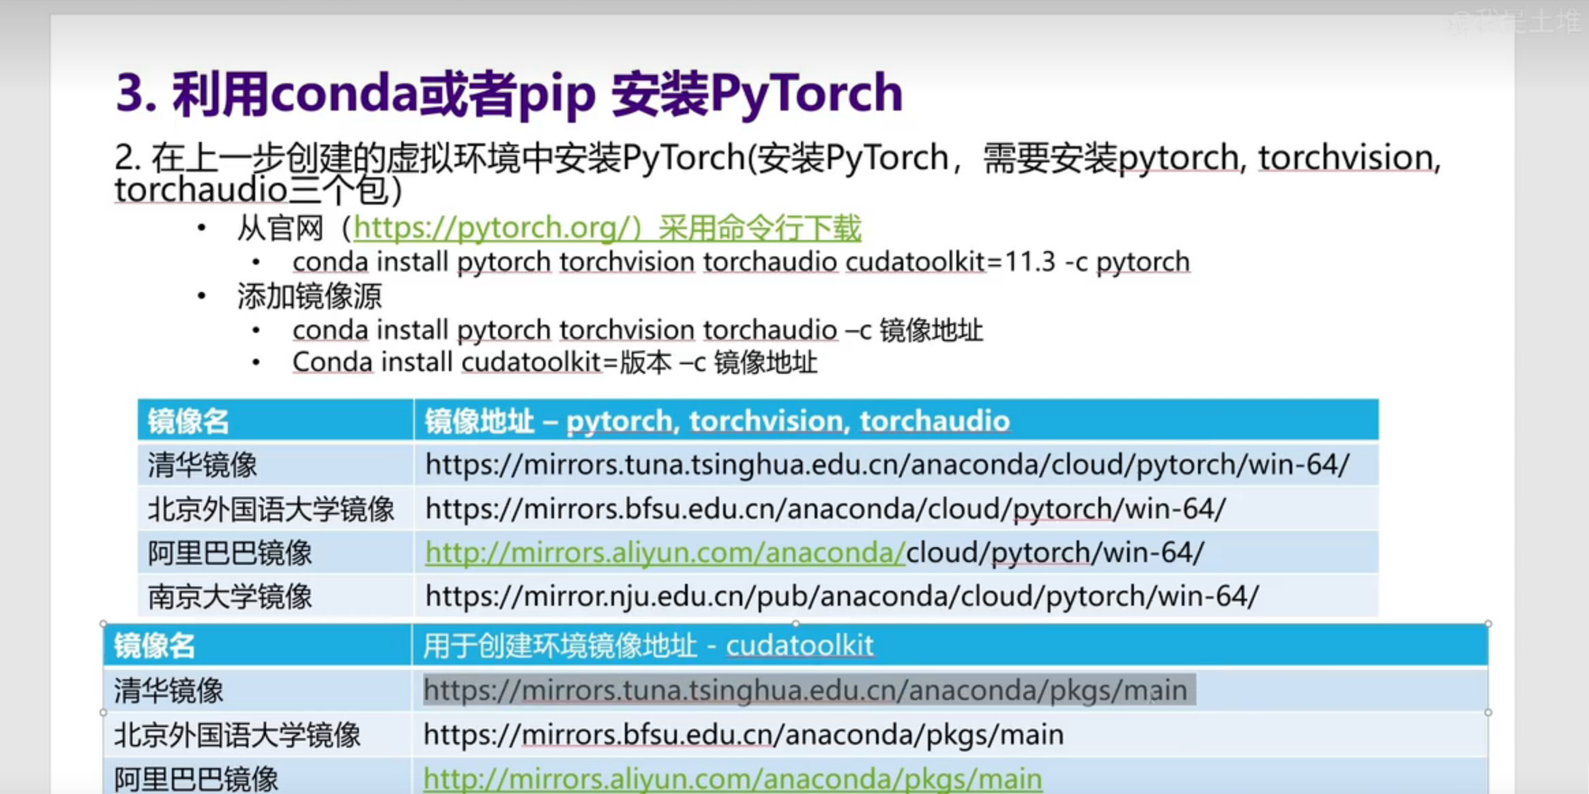Click the '添加镜像源' bullet heading
This screenshot has width=1589, height=794.
[309, 297]
